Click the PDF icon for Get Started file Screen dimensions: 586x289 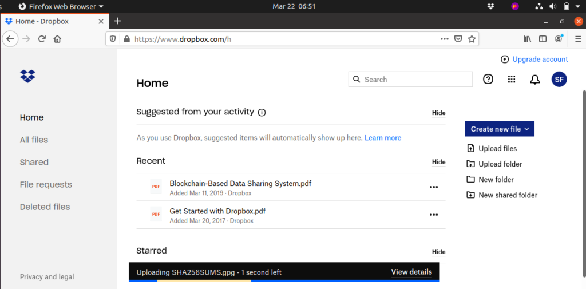(x=156, y=214)
